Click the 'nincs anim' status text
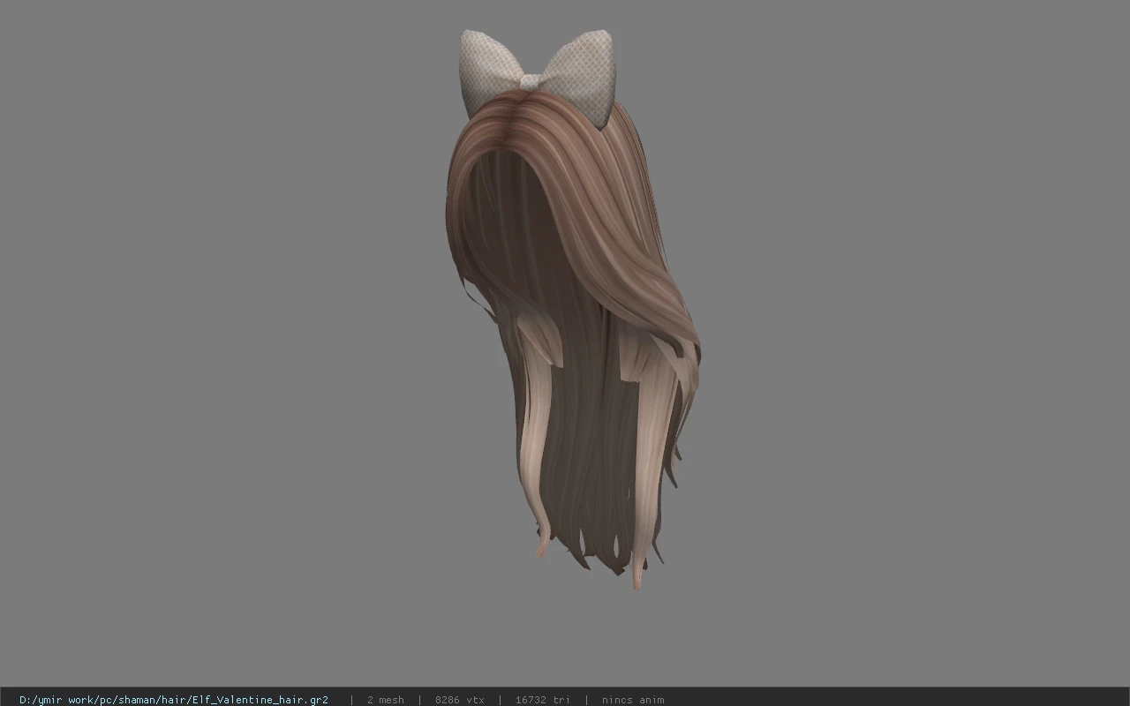1130x706 pixels. coord(633,700)
